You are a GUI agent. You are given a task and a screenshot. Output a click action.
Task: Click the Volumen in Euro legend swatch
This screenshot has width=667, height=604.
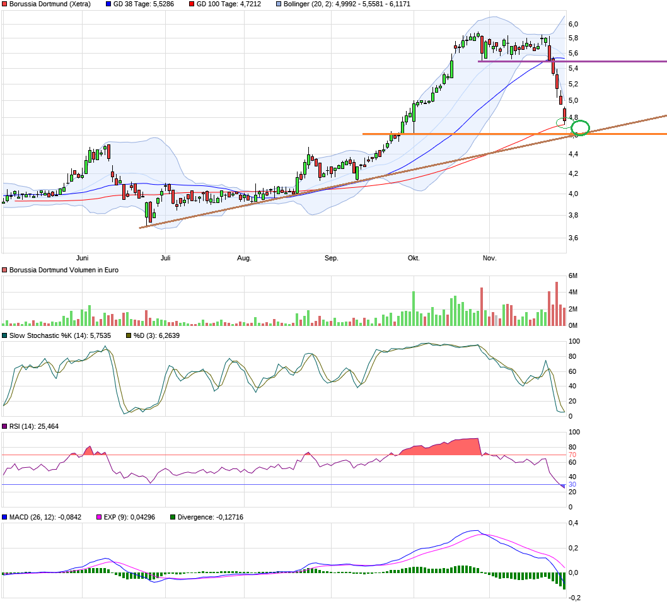(x=4, y=270)
